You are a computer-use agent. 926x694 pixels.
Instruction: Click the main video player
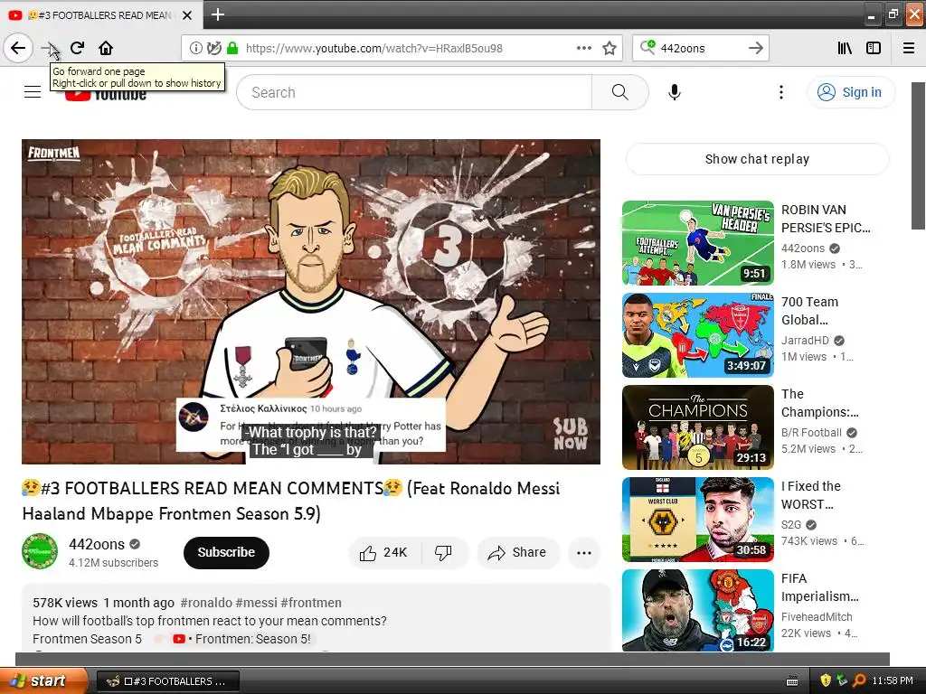(x=311, y=302)
